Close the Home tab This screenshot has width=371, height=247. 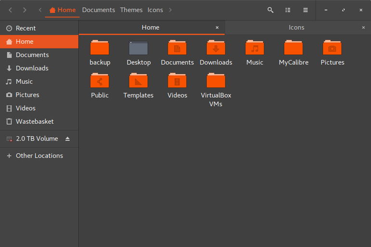click(x=217, y=27)
